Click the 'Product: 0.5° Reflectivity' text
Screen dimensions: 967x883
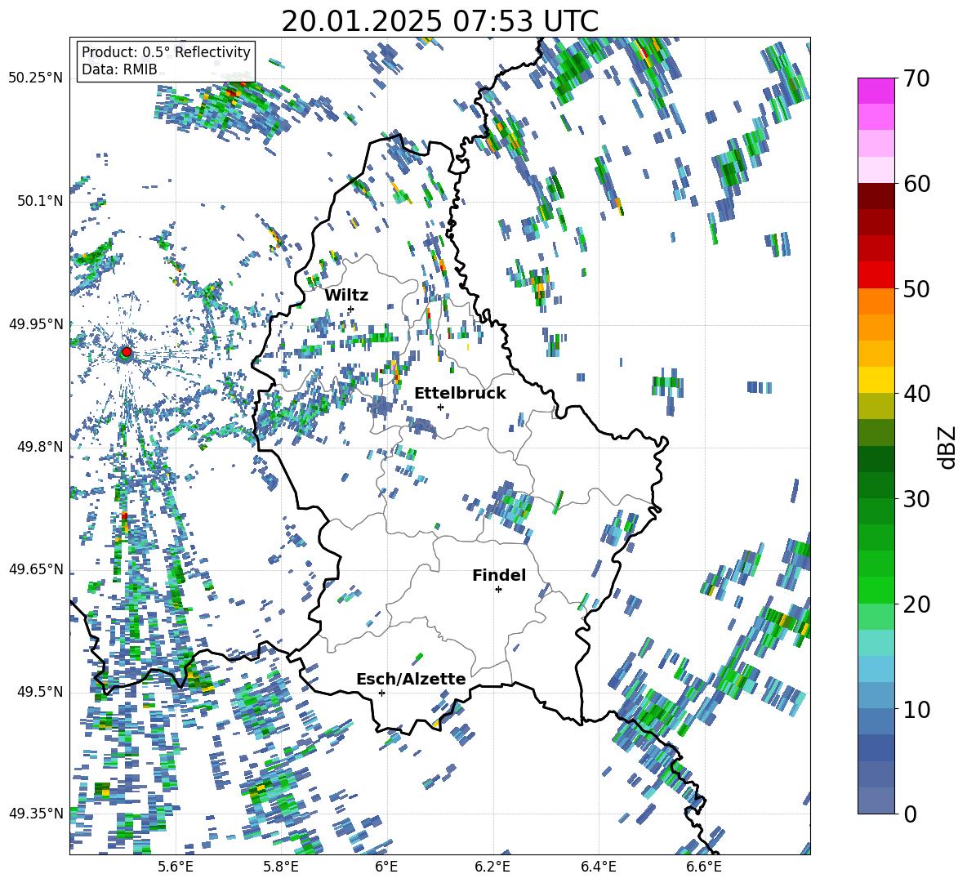(x=166, y=51)
